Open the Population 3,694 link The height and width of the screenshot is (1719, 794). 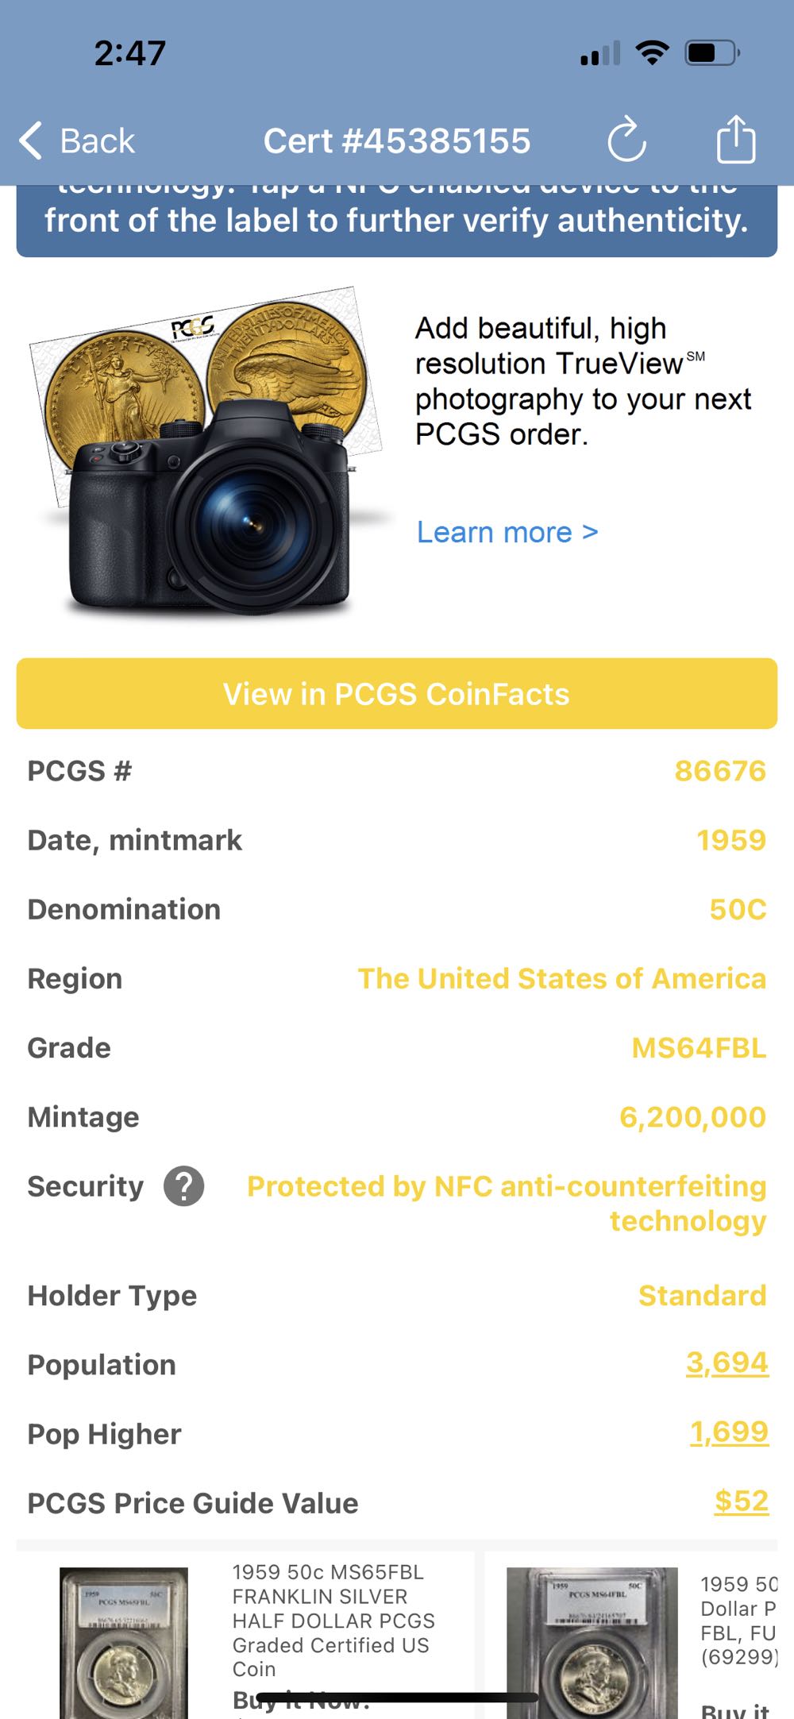tap(727, 1362)
